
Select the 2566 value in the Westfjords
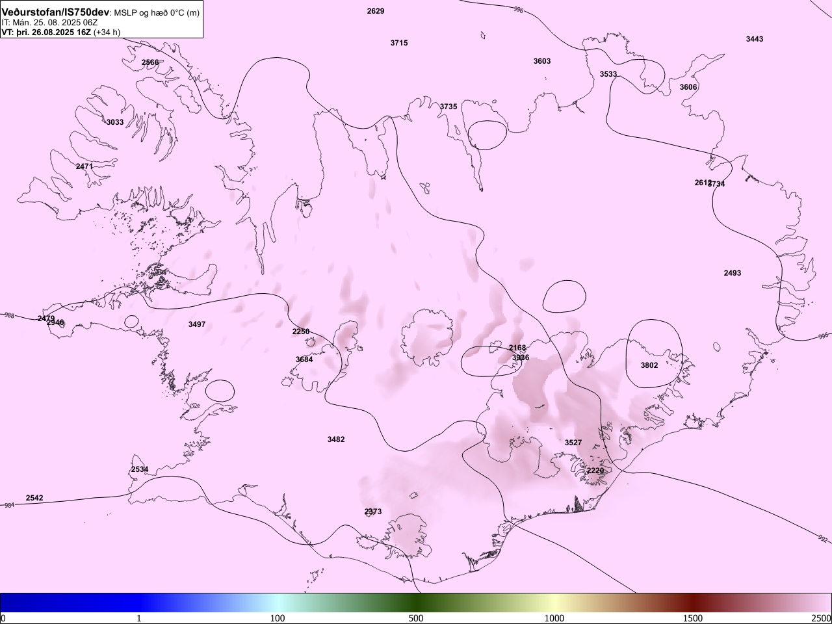coord(150,62)
